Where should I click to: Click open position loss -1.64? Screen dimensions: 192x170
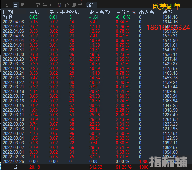click(94, 17)
